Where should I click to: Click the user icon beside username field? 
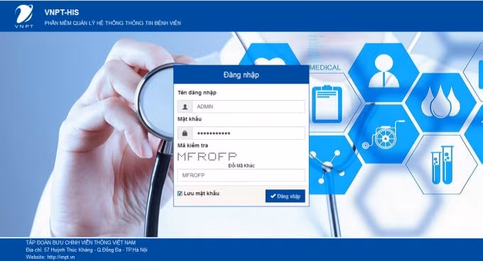[185, 106]
